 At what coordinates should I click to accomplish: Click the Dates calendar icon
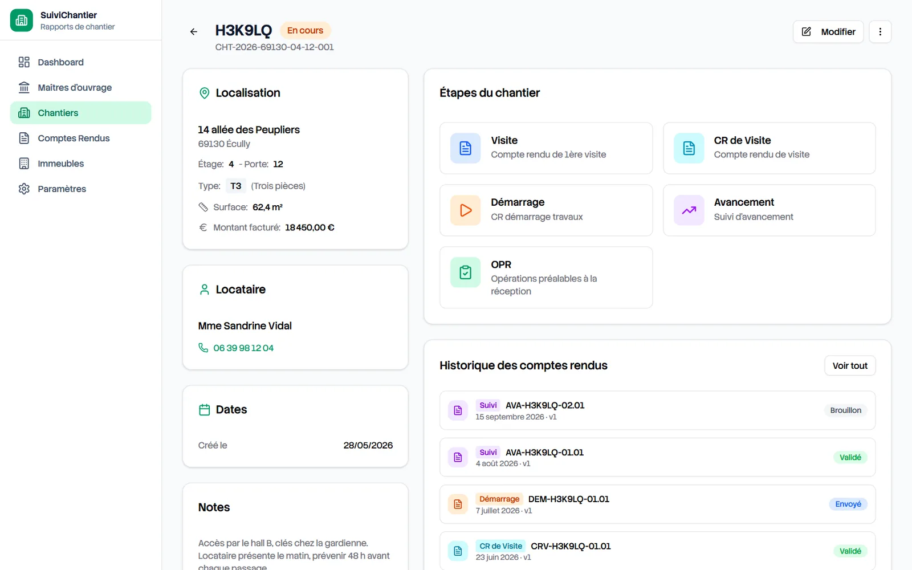click(205, 410)
